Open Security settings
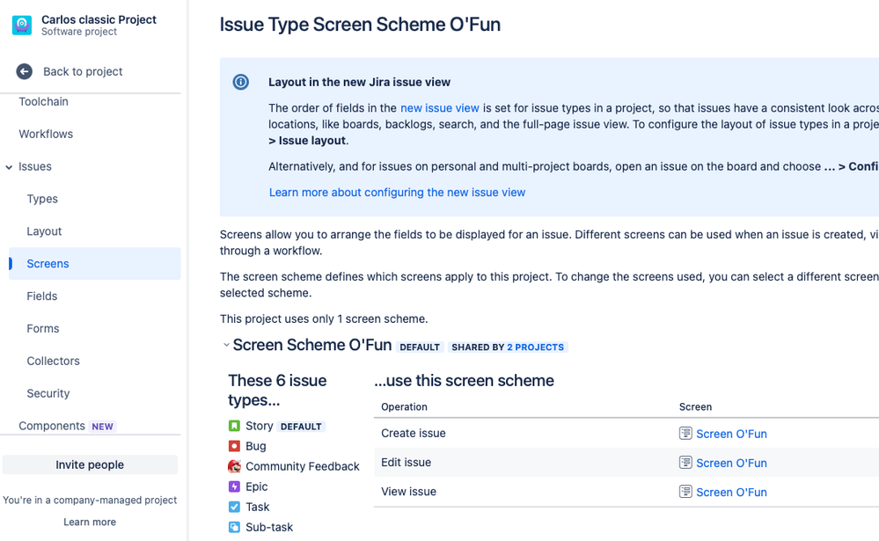Screen dimensions: 879x541 coord(48,393)
